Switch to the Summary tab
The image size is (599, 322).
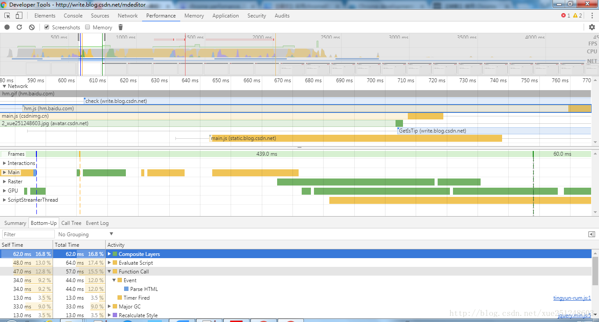15,223
